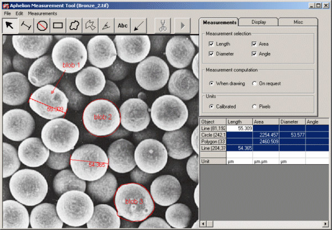Screen dimensions: 332x230
Task: Click the table's right scroll arrow
Action: click(325, 224)
